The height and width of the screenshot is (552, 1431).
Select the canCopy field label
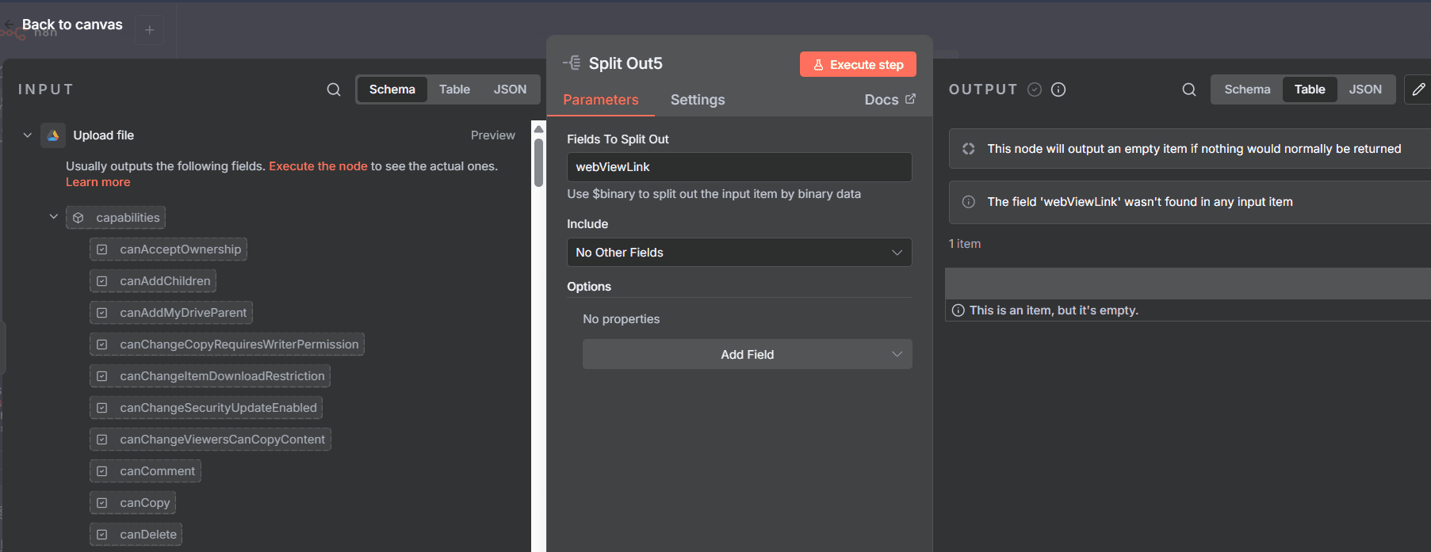145,503
